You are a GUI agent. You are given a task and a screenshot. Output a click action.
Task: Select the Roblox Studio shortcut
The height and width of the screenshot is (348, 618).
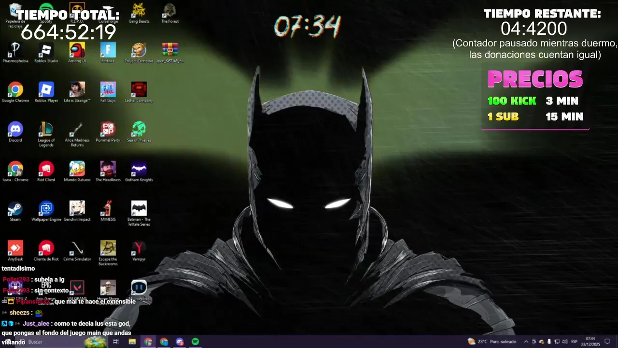[46, 53]
